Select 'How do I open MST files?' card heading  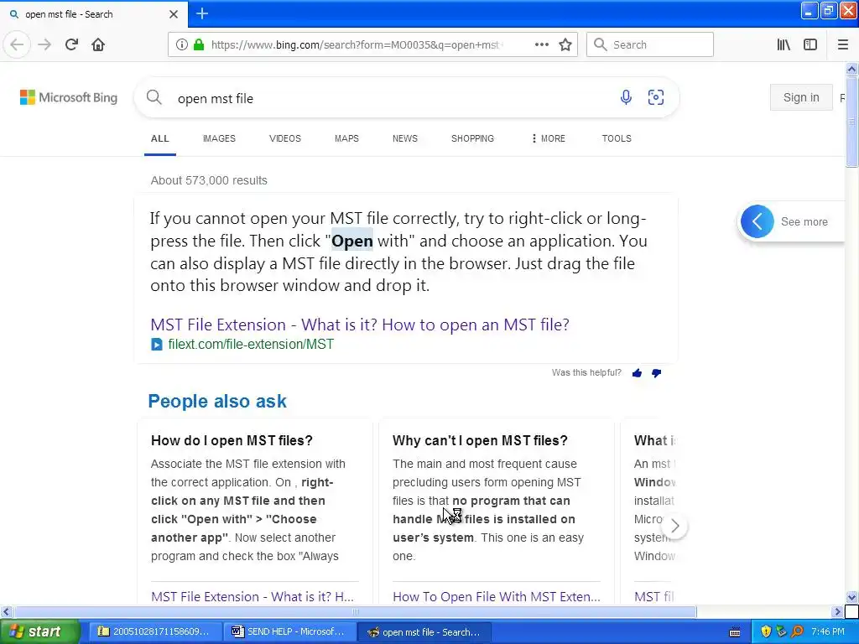(232, 441)
